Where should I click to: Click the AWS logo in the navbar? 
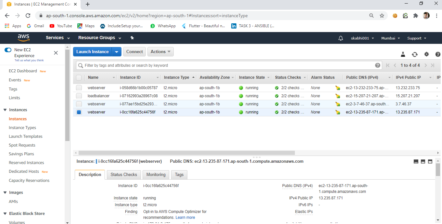pyautogui.click(x=23, y=38)
